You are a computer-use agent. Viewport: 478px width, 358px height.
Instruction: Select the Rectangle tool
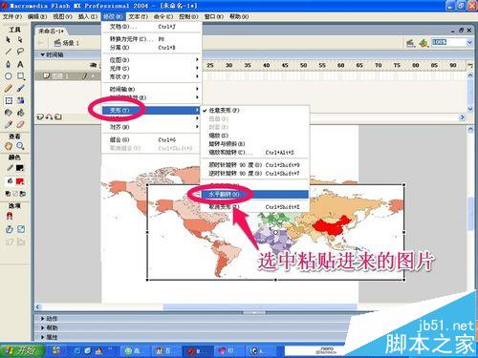tap(20, 76)
